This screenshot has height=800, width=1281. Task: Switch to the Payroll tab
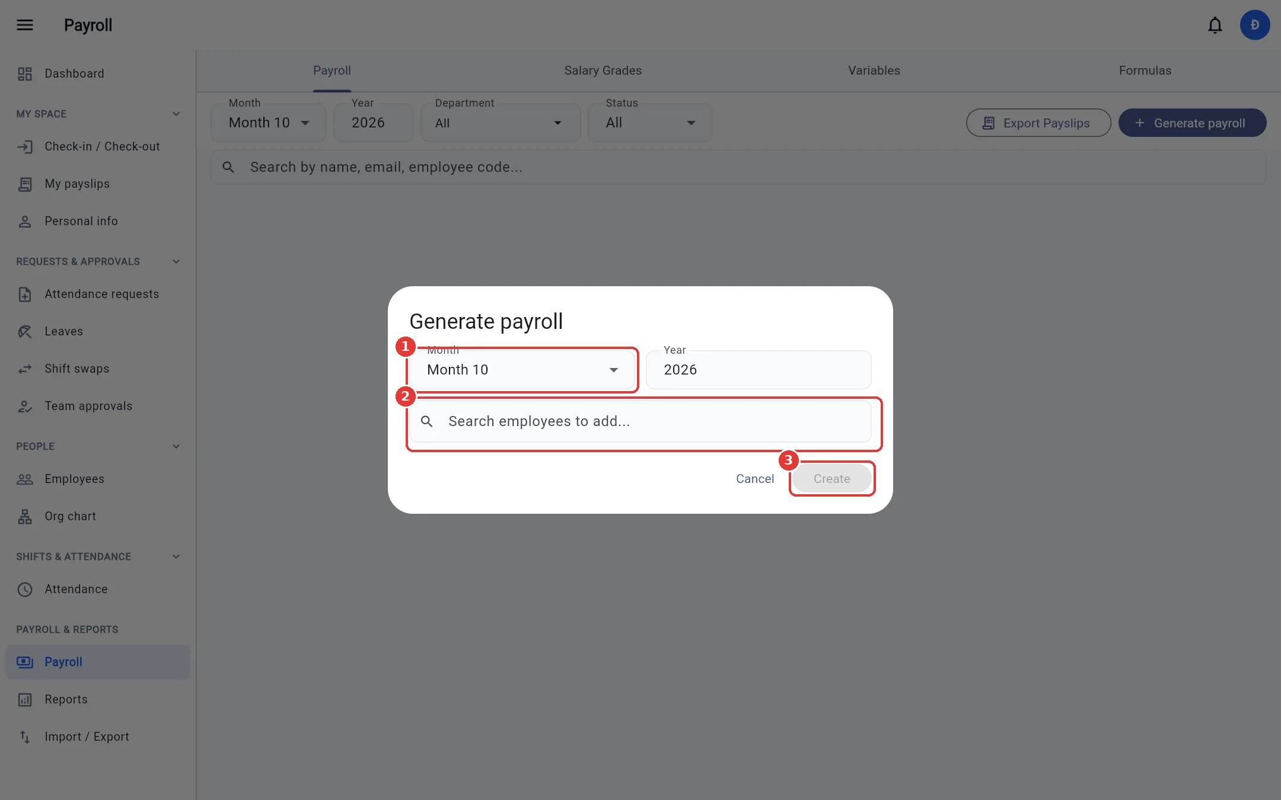(x=332, y=71)
